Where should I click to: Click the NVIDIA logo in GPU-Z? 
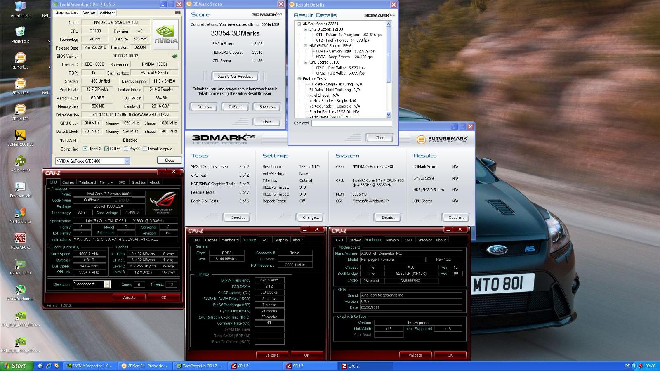pyautogui.click(x=166, y=35)
